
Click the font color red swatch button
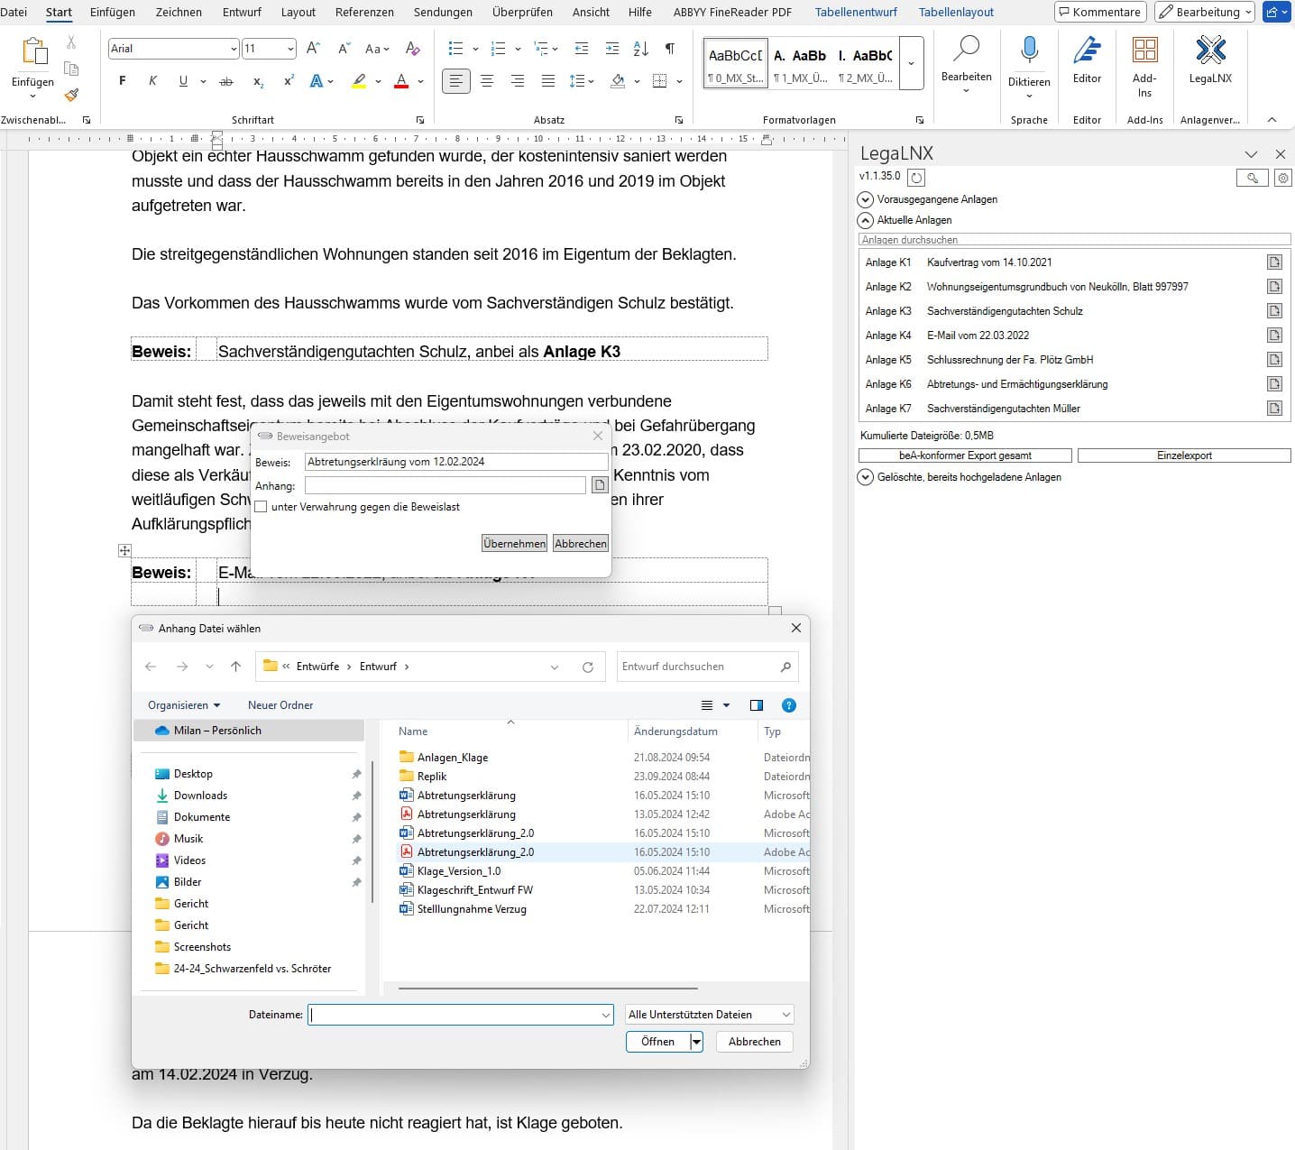tap(401, 81)
